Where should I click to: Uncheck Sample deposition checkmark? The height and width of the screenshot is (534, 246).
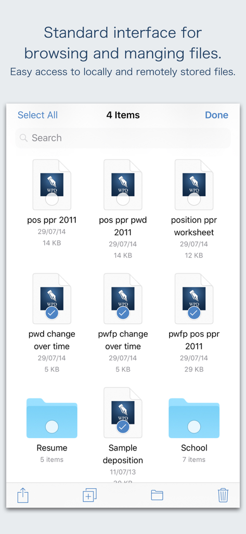[x=123, y=427]
